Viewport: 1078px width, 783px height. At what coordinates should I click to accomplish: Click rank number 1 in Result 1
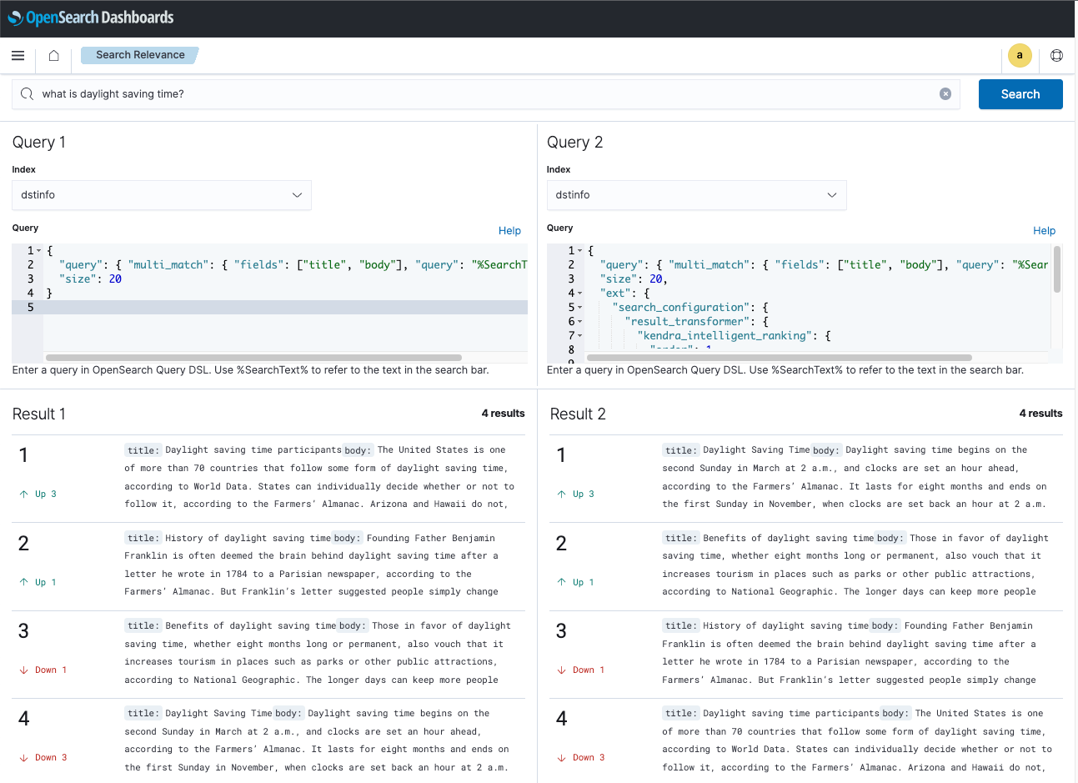point(23,455)
